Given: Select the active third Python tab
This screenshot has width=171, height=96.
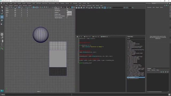Looking at the screenshot, I should 104,37.
